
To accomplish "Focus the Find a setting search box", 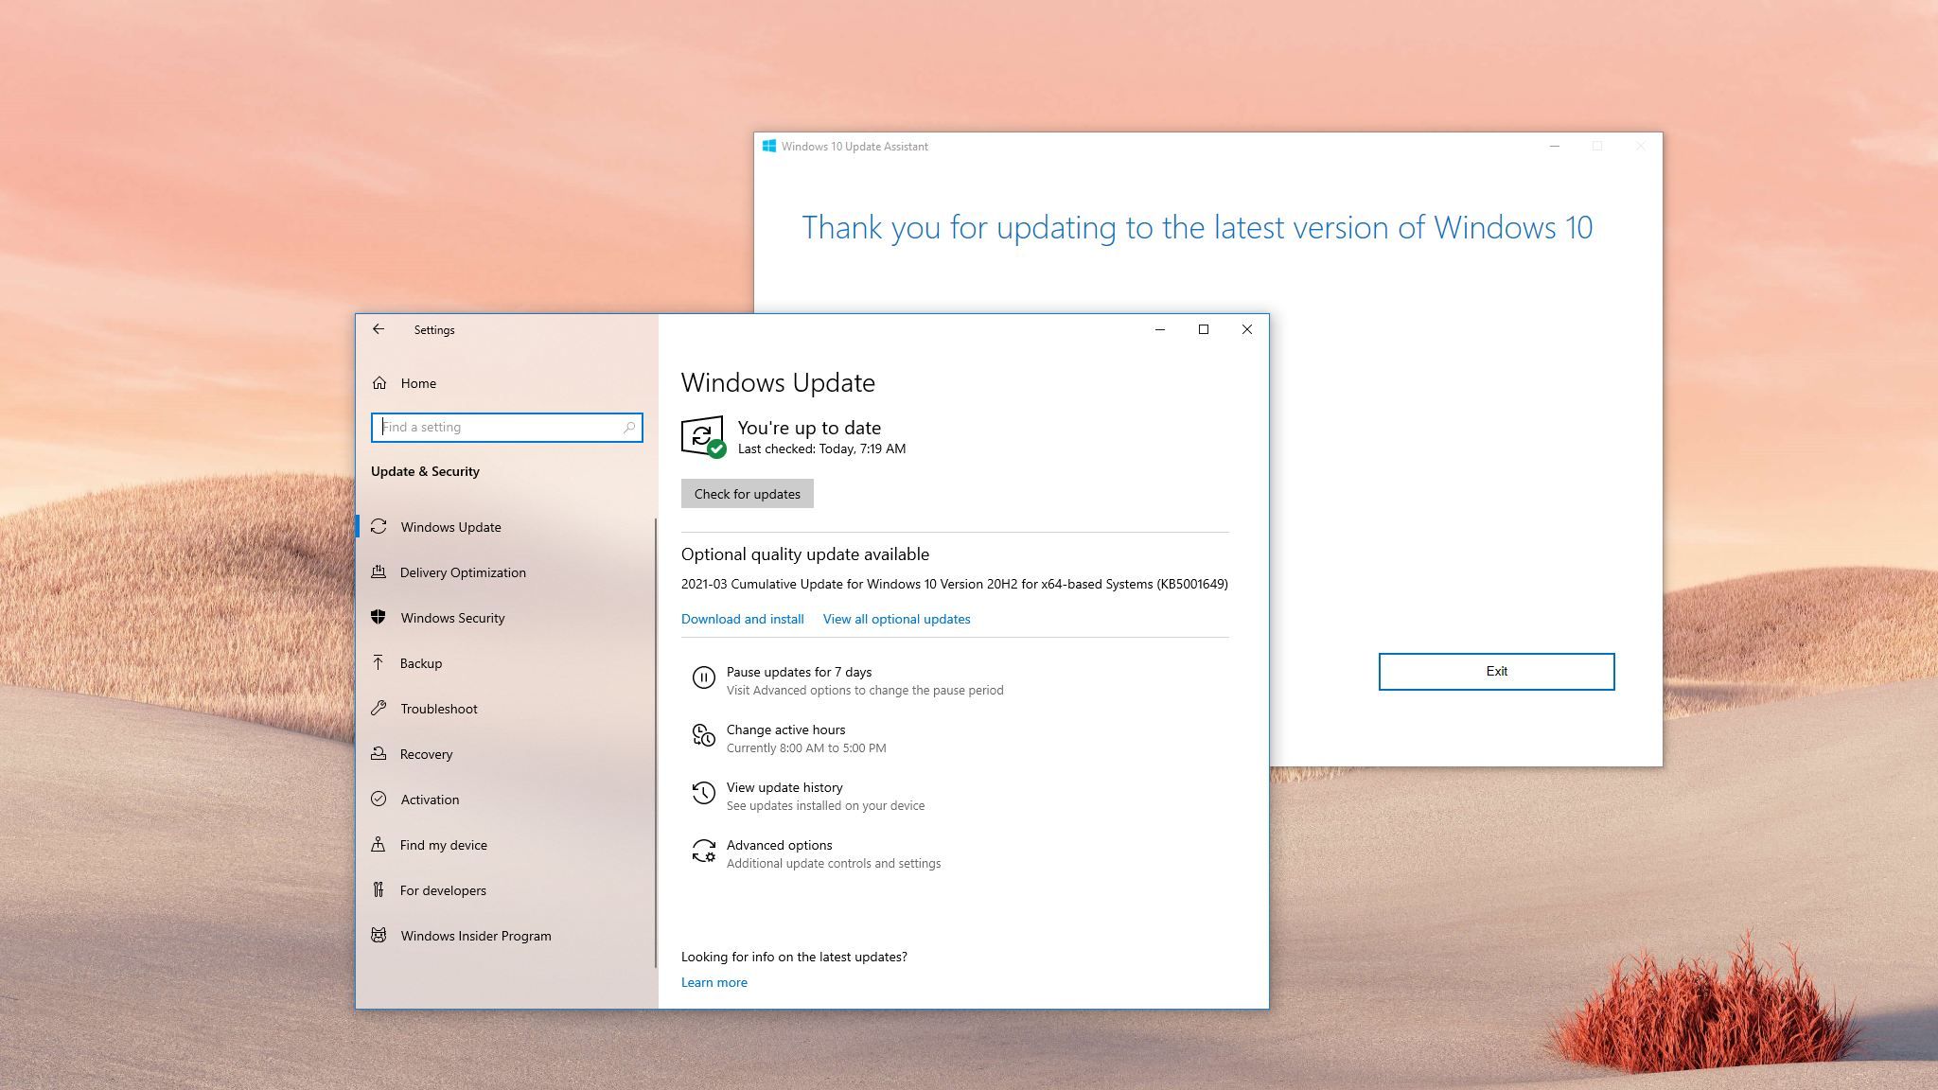I will [x=500, y=428].
